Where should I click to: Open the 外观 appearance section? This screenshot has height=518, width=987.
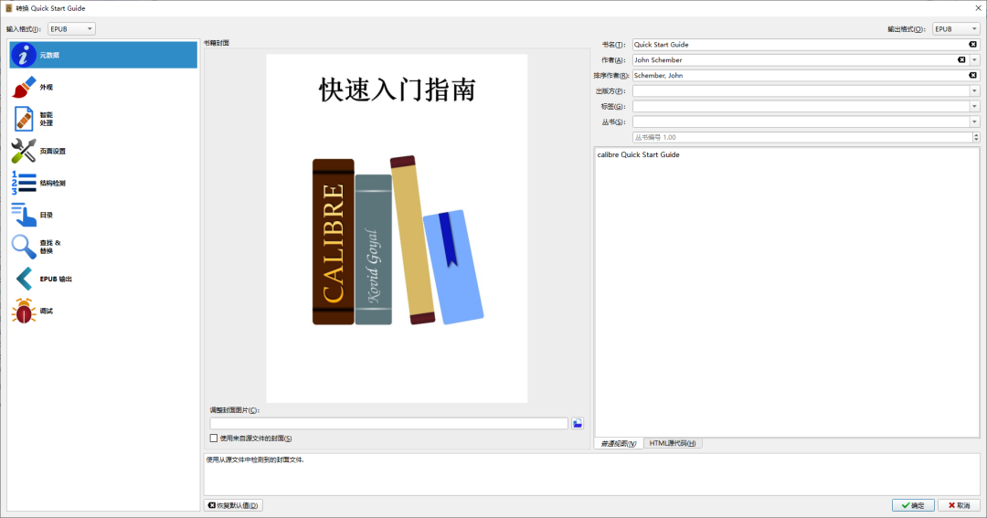click(x=103, y=87)
